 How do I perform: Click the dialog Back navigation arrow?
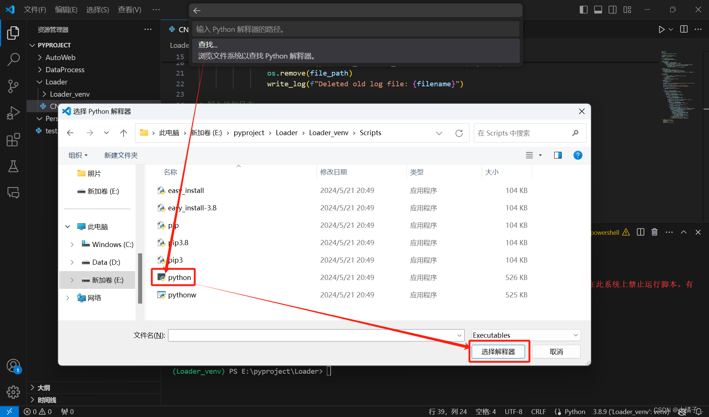pyautogui.click(x=70, y=133)
